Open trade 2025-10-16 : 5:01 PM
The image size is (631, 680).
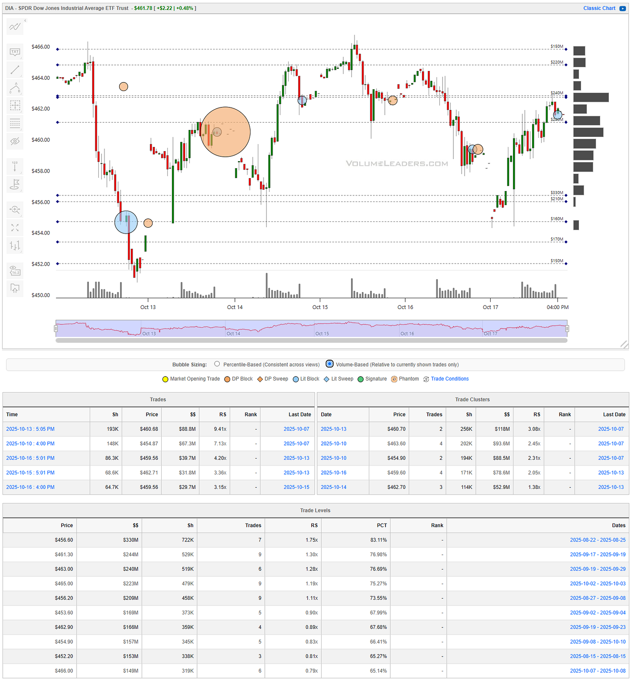(x=30, y=458)
